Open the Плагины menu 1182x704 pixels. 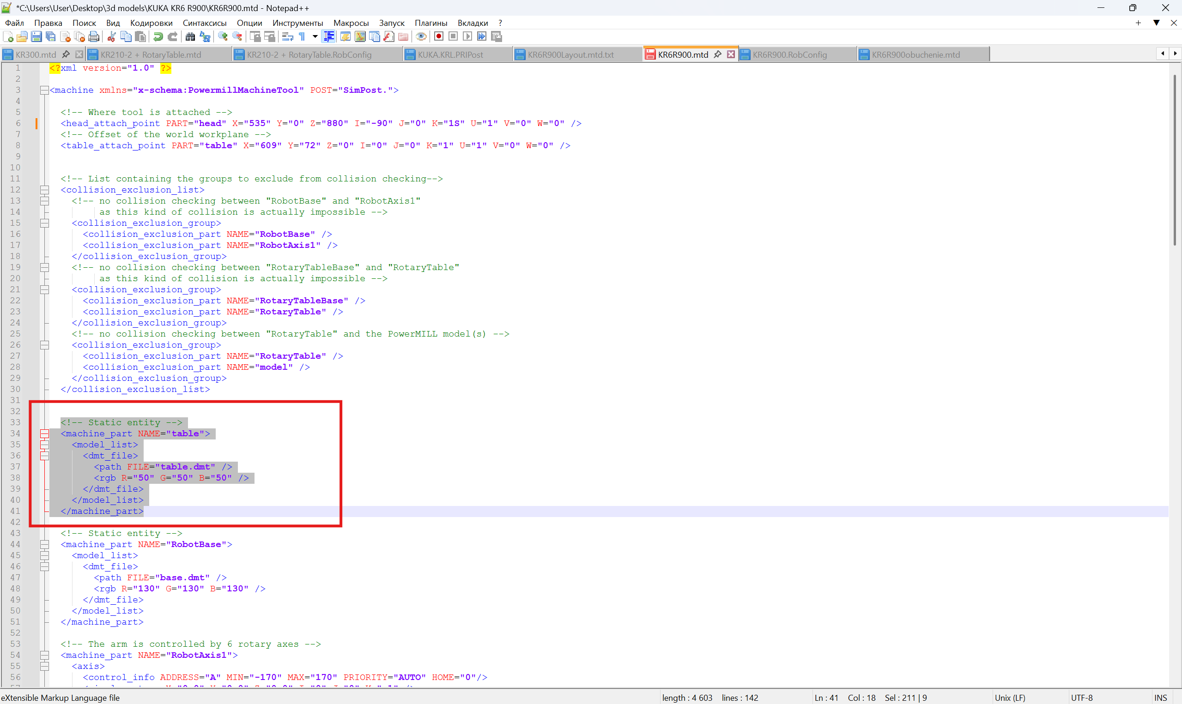(431, 23)
